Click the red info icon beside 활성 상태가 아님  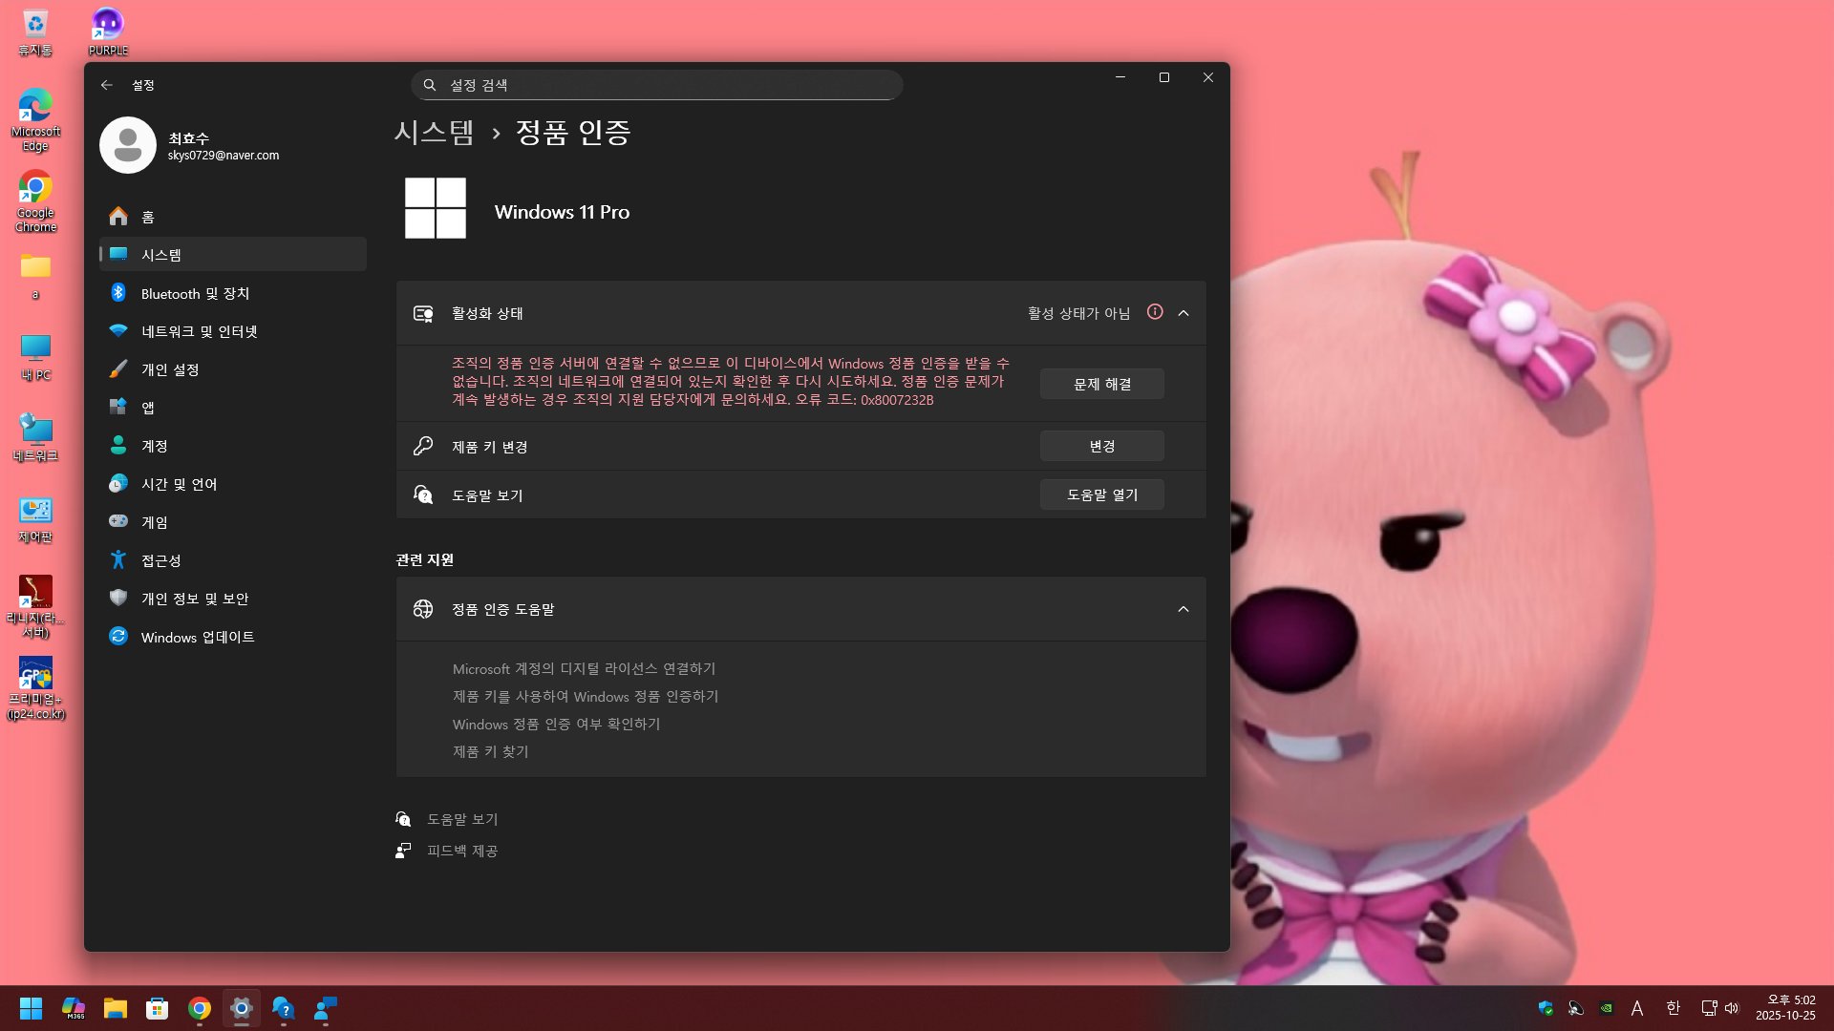coord(1155,312)
